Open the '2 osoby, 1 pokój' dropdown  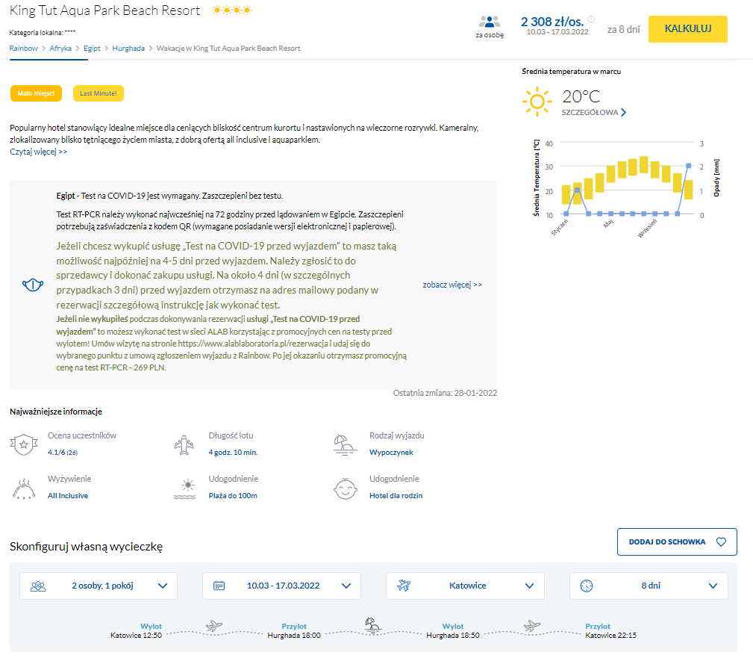click(99, 586)
